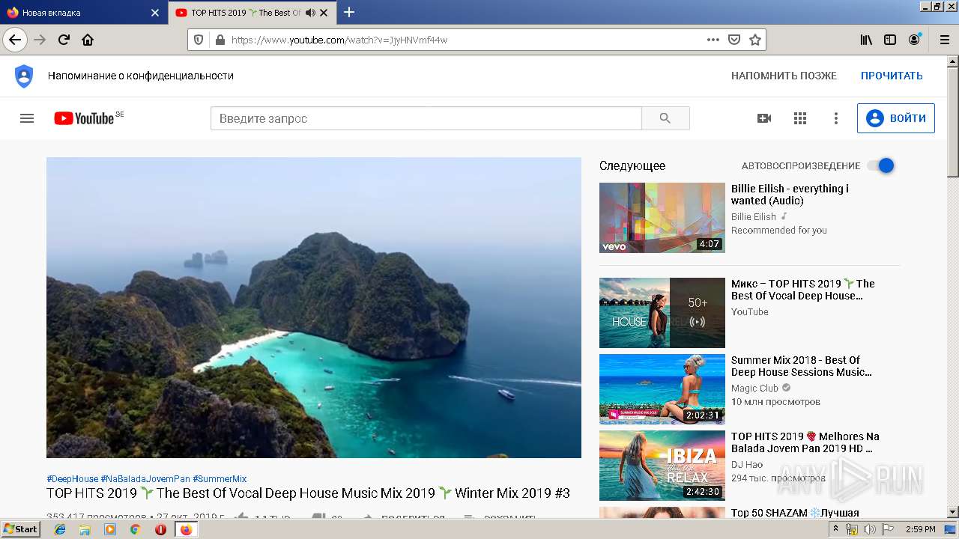Open TOP HITS 2019 Melhores Na Balada title
This screenshot has height=539, width=959.
805,442
